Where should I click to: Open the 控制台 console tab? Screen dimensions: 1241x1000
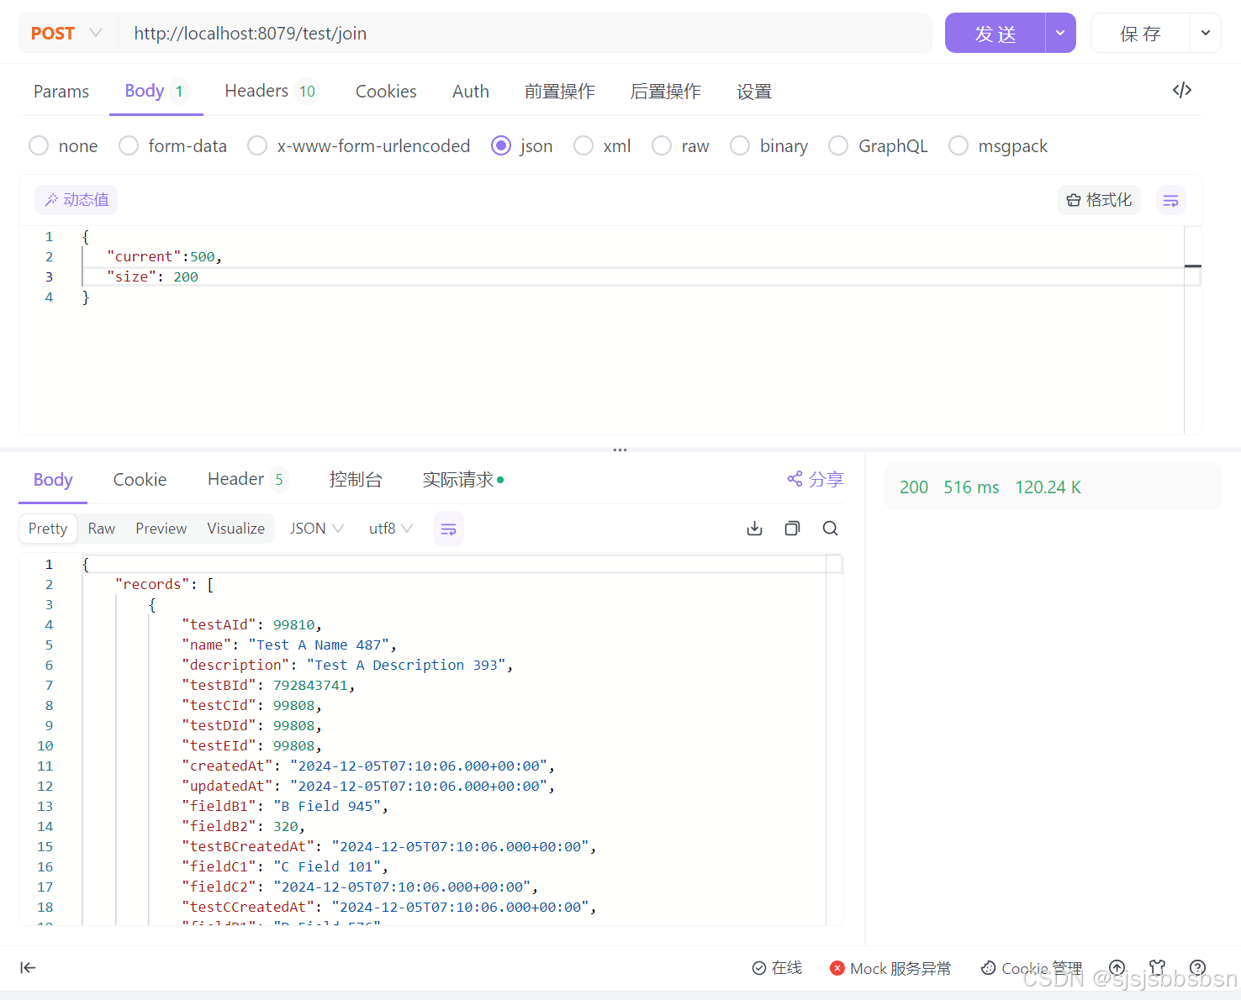[x=356, y=479]
